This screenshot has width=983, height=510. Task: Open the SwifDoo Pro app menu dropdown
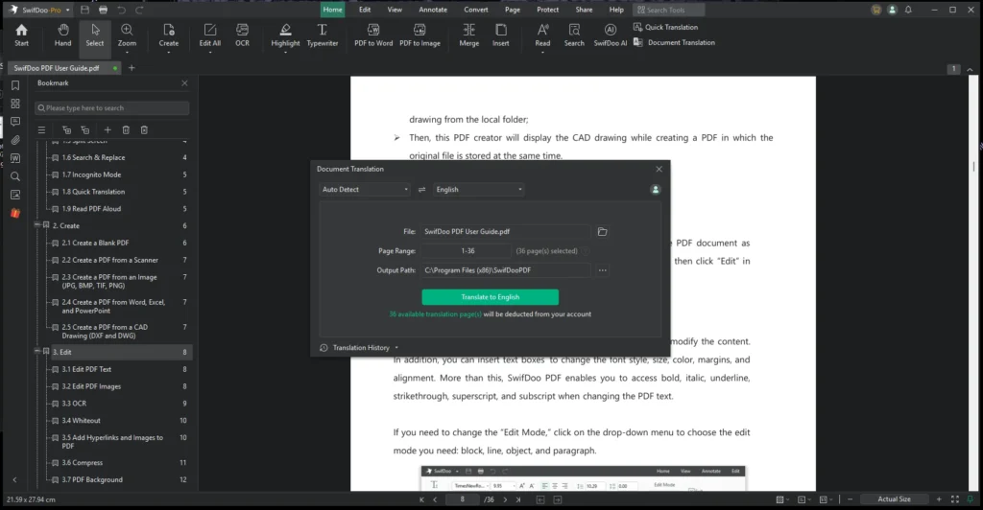point(68,10)
